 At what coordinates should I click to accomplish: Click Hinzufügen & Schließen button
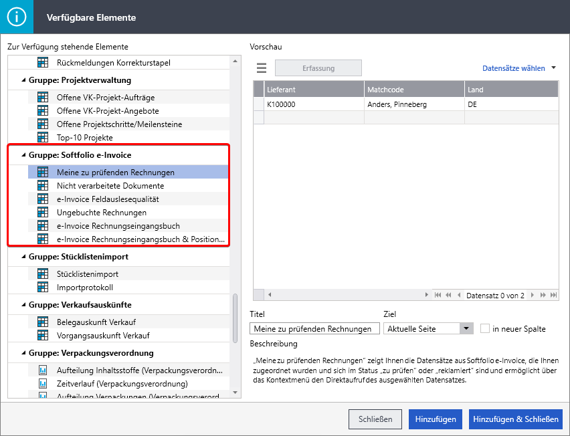coord(515,419)
